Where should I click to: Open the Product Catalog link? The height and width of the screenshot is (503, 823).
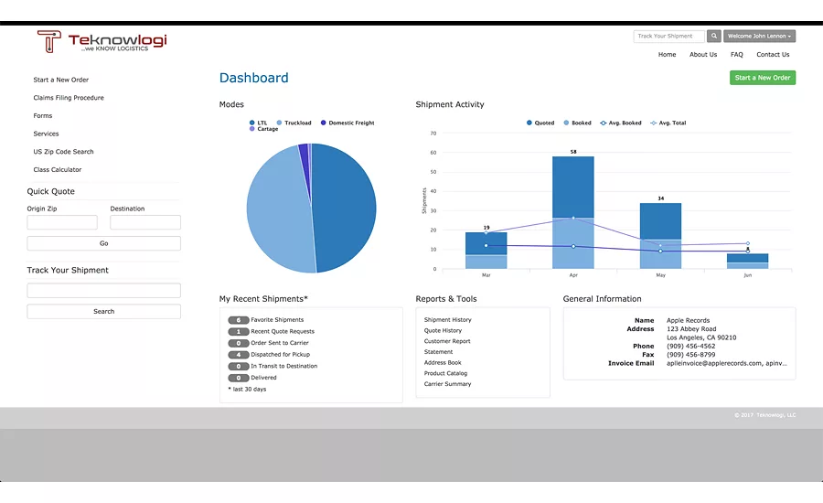coord(445,373)
